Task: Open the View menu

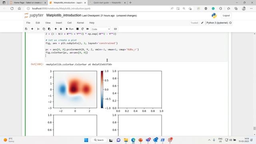Action: pos(48,23)
